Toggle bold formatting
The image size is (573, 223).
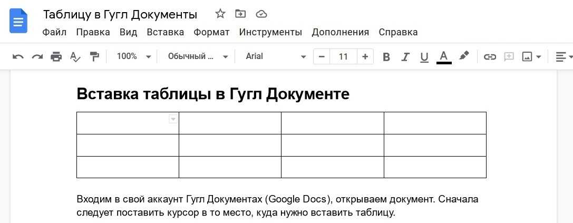coord(386,56)
